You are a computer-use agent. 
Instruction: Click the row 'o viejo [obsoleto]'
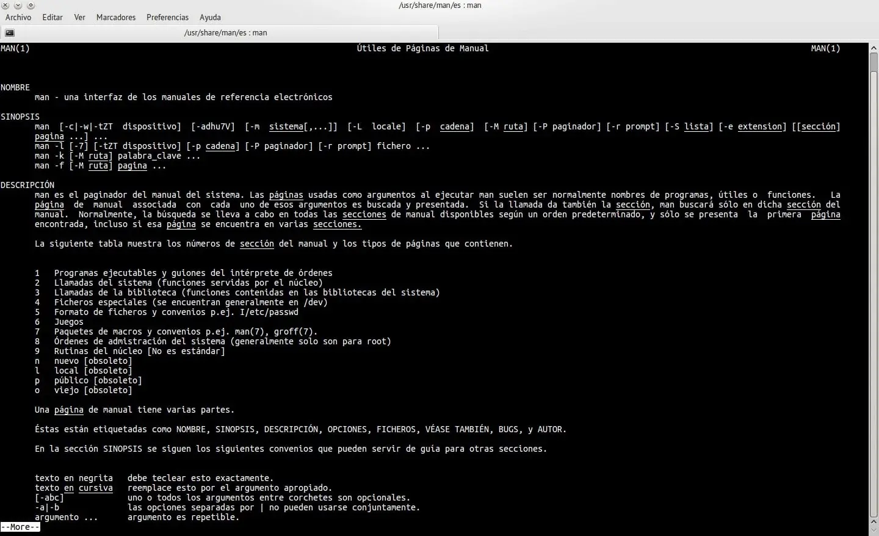pos(84,390)
